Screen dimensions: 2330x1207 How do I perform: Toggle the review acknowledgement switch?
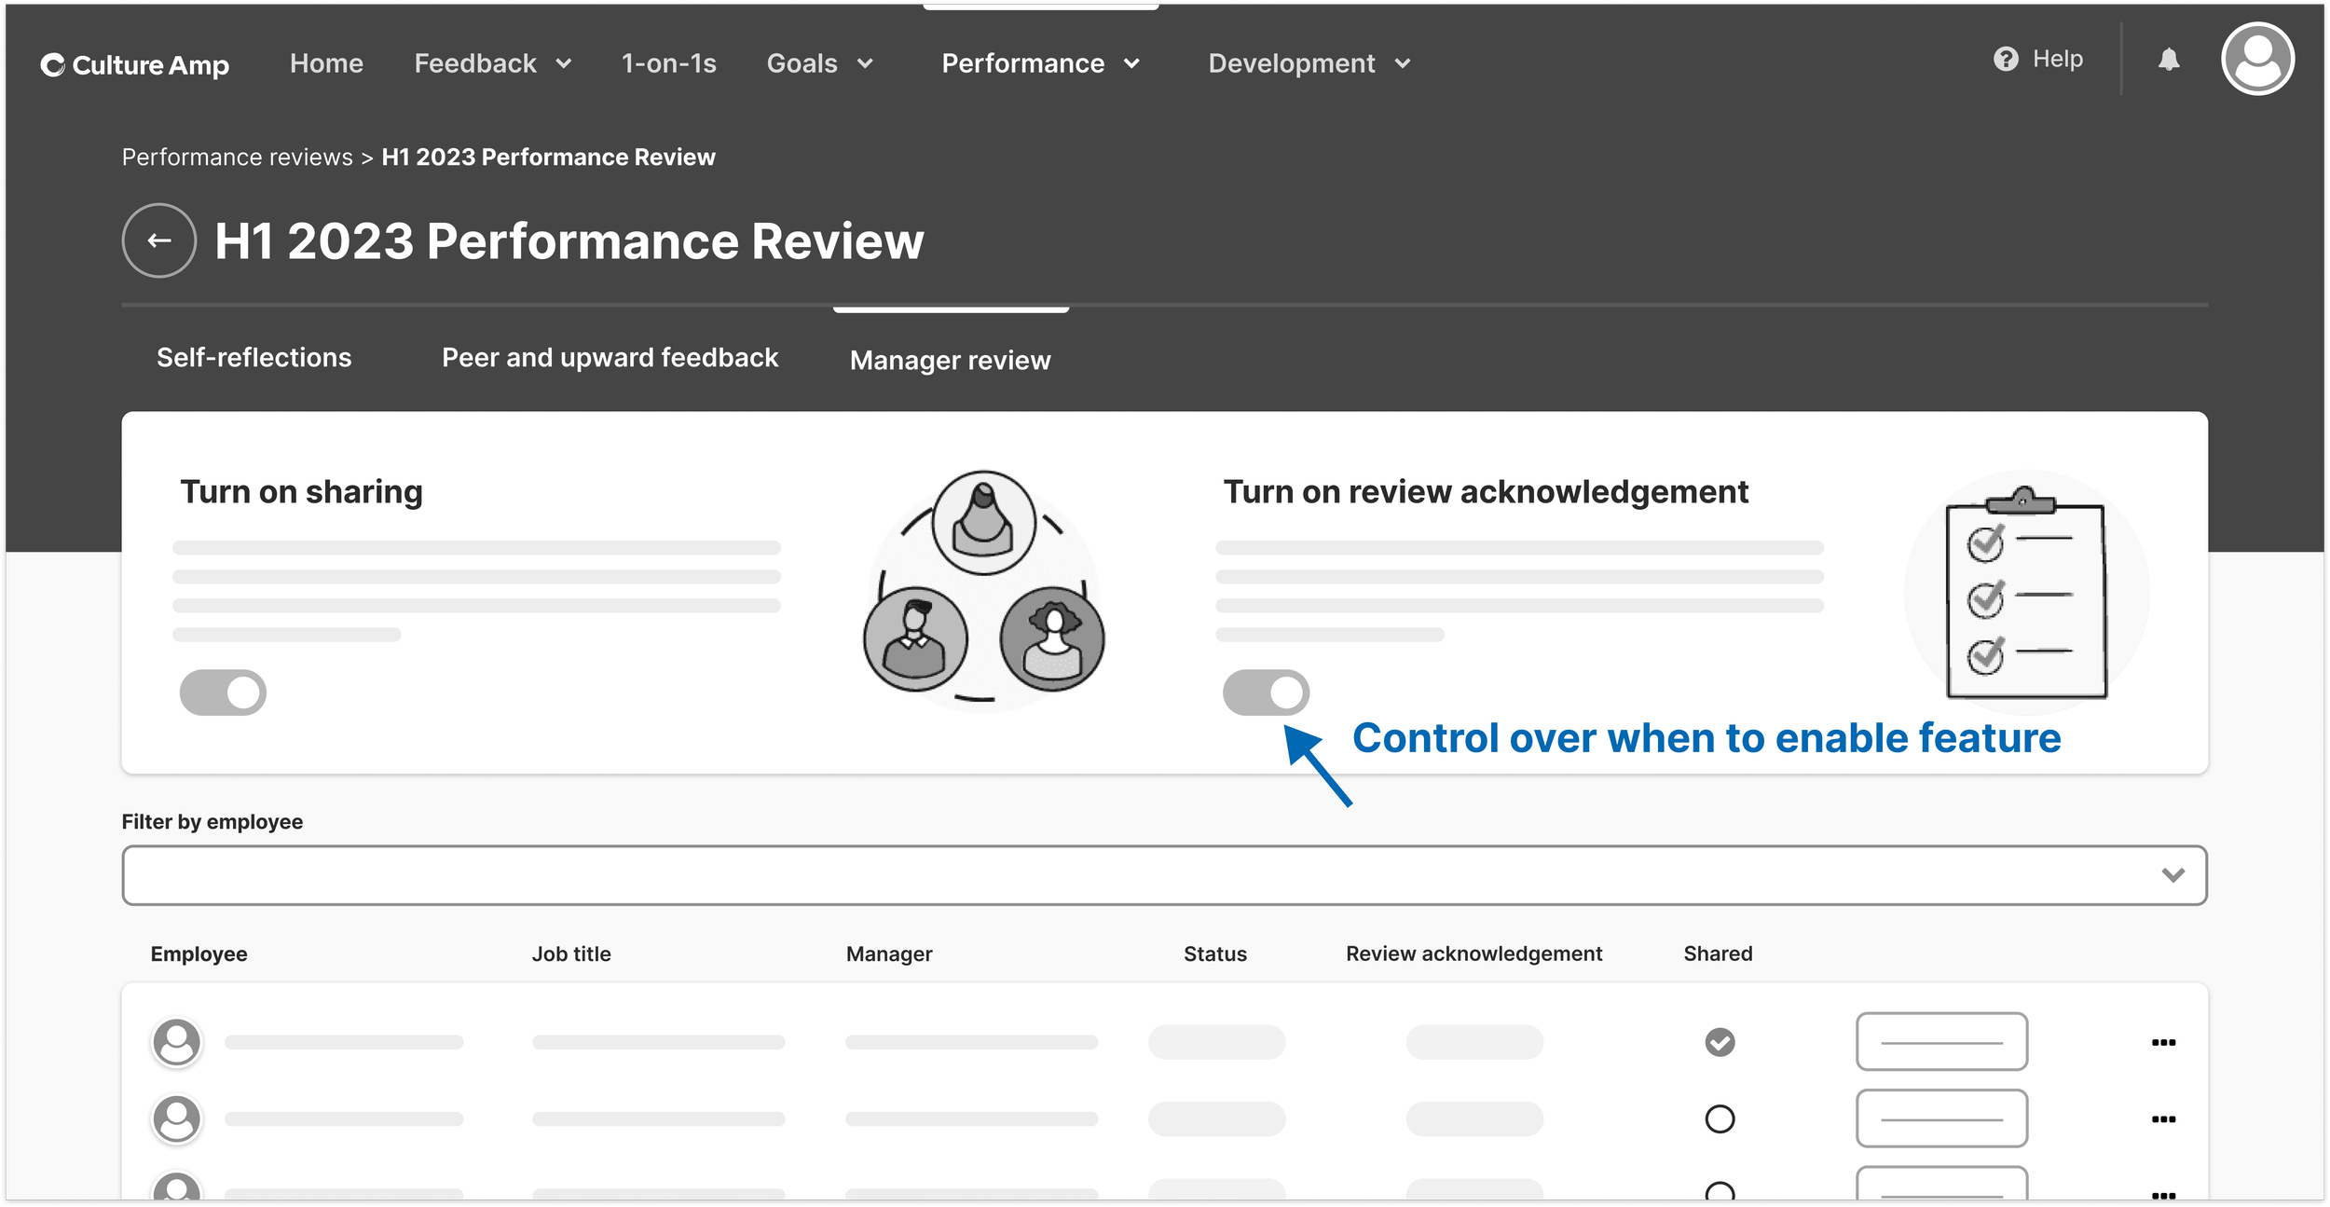click(1266, 693)
